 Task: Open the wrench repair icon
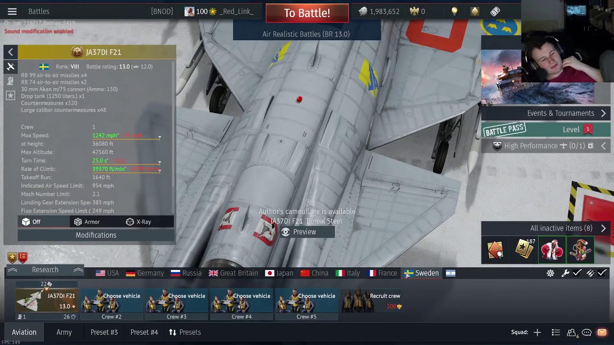[565, 273]
